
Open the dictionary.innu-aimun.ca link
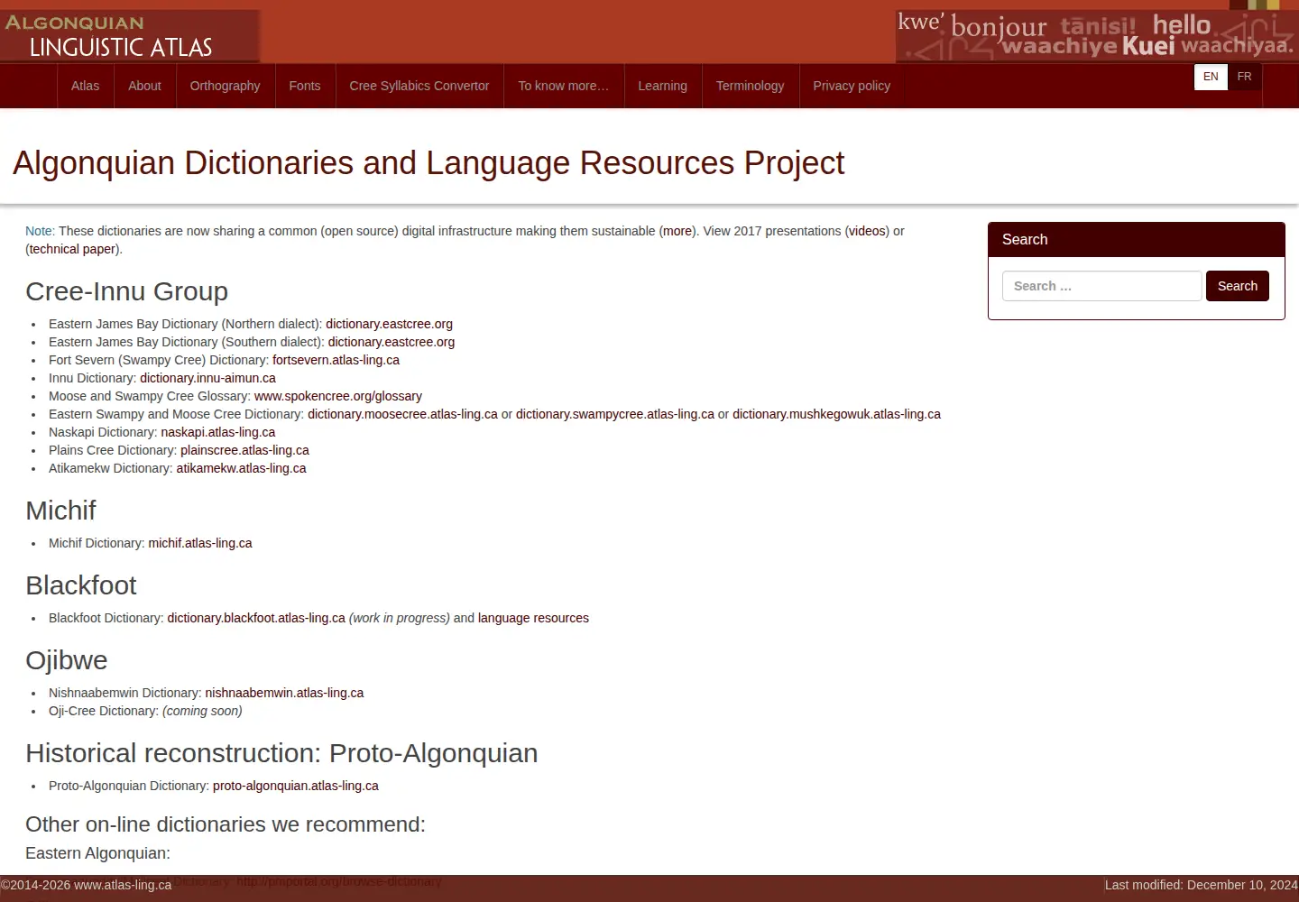pos(207,378)
